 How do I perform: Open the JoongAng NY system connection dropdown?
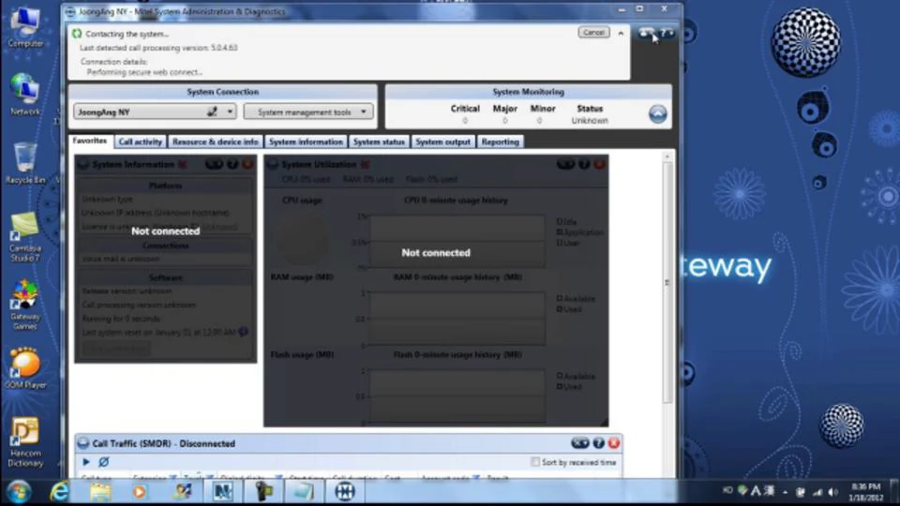(155, 112)
